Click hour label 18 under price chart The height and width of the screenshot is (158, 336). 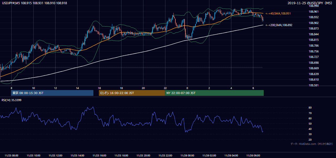121,88
